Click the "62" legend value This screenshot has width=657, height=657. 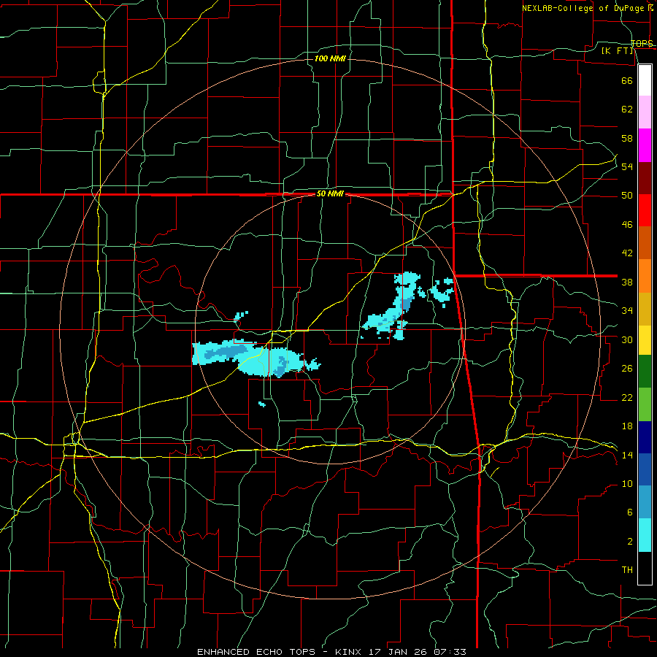(x=627, y=109)
